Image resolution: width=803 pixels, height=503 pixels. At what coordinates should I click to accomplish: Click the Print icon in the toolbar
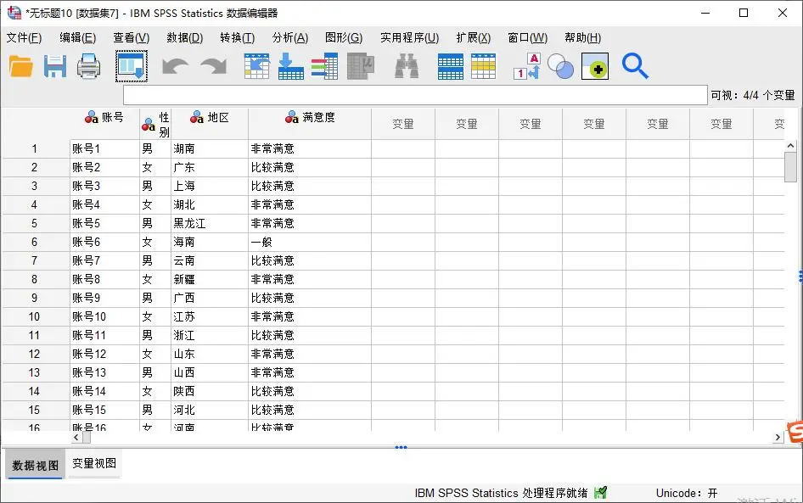coord(89,66)
